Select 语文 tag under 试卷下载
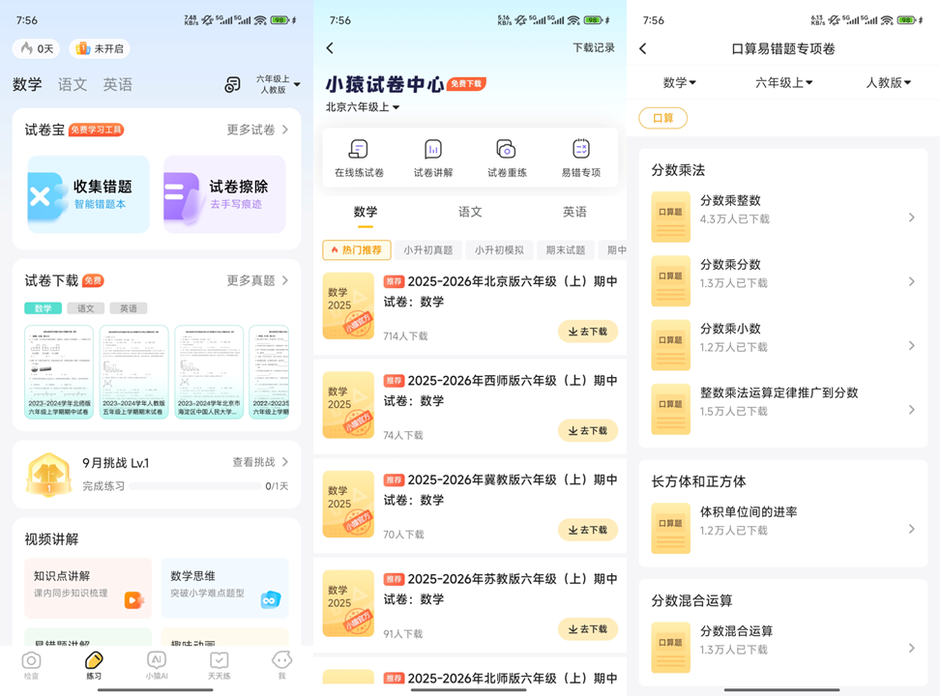Image resolution: width=940 pixels, height=696 pixels. 85,308
